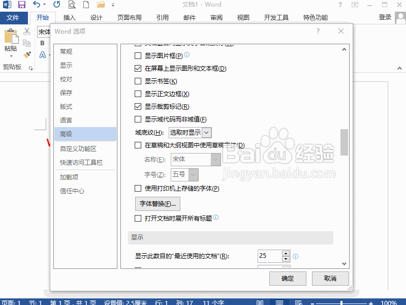Check the 显示正文边框 option
406x305 pixels.
138,94
